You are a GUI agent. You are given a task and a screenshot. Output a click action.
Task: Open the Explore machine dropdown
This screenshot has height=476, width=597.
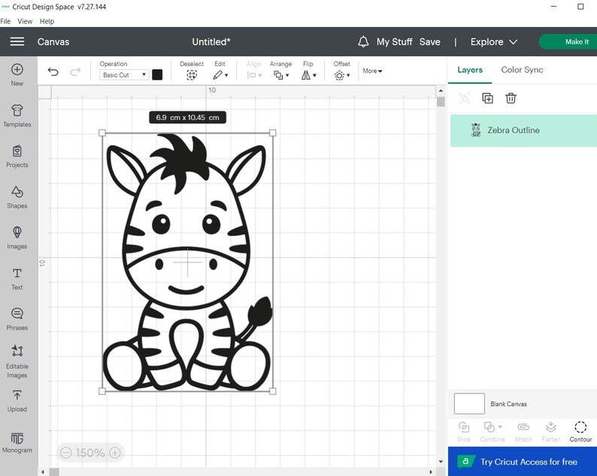494,41
